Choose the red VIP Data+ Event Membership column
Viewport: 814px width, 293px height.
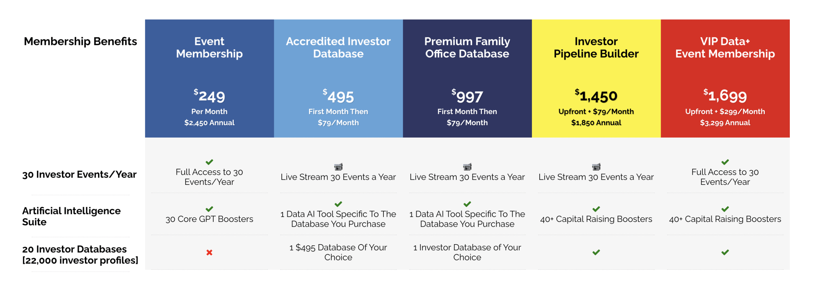click(725, 78)
